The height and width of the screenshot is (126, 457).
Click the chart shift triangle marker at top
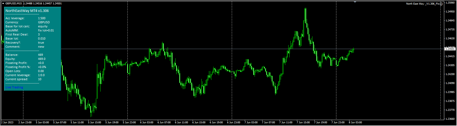(x=355, y=2)
